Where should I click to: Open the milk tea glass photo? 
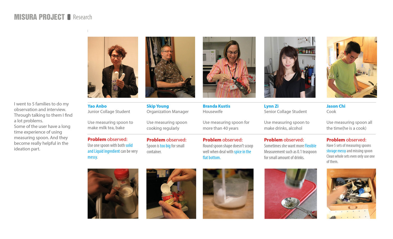coord(113,194)
